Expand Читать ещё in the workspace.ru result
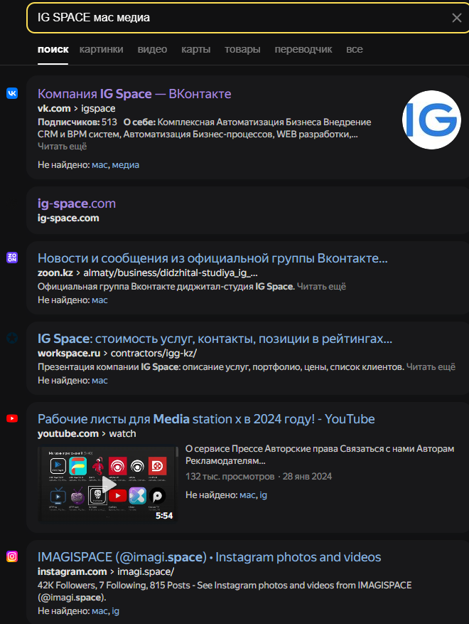The height and width of the screenshot is (624, 469). (x=431, y=367)
